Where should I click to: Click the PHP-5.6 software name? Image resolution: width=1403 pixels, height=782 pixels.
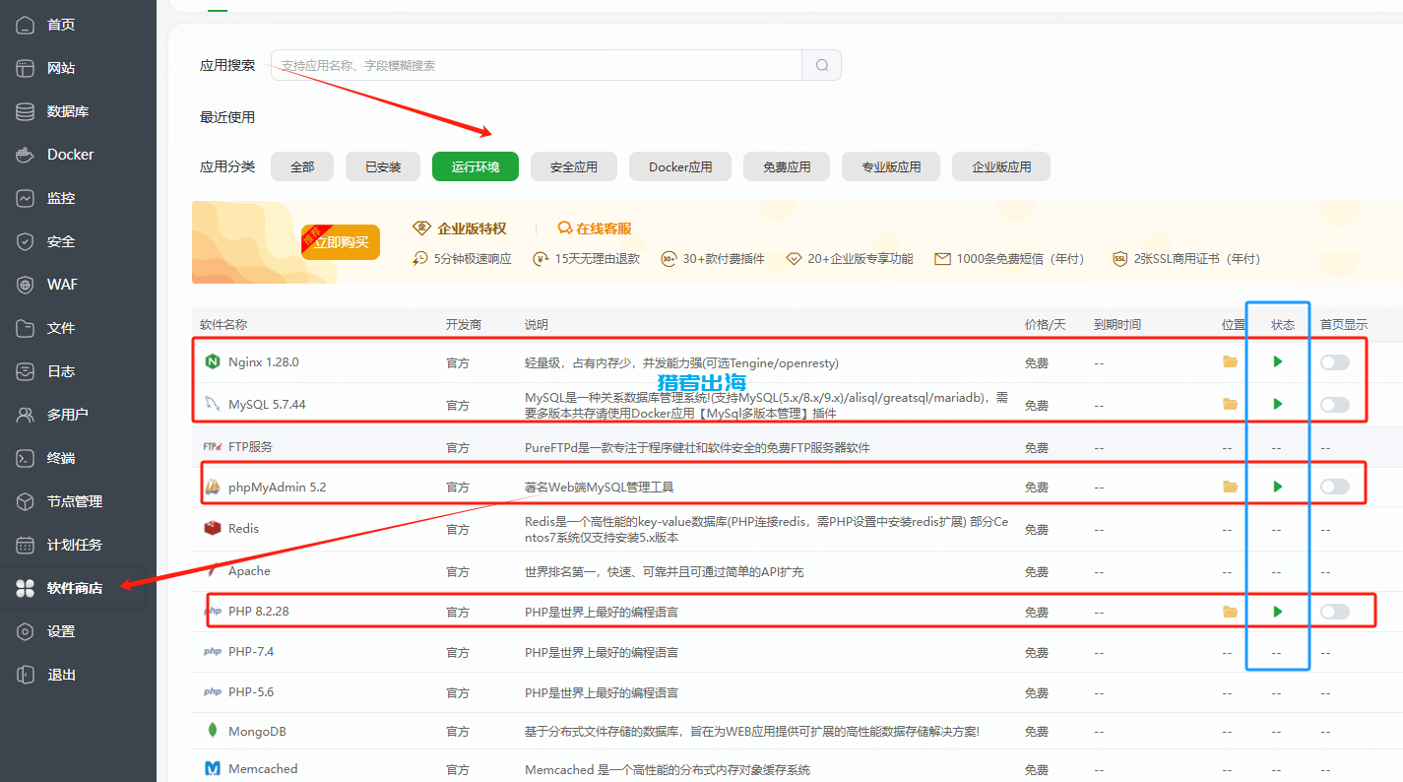click(x=251, y=691)
